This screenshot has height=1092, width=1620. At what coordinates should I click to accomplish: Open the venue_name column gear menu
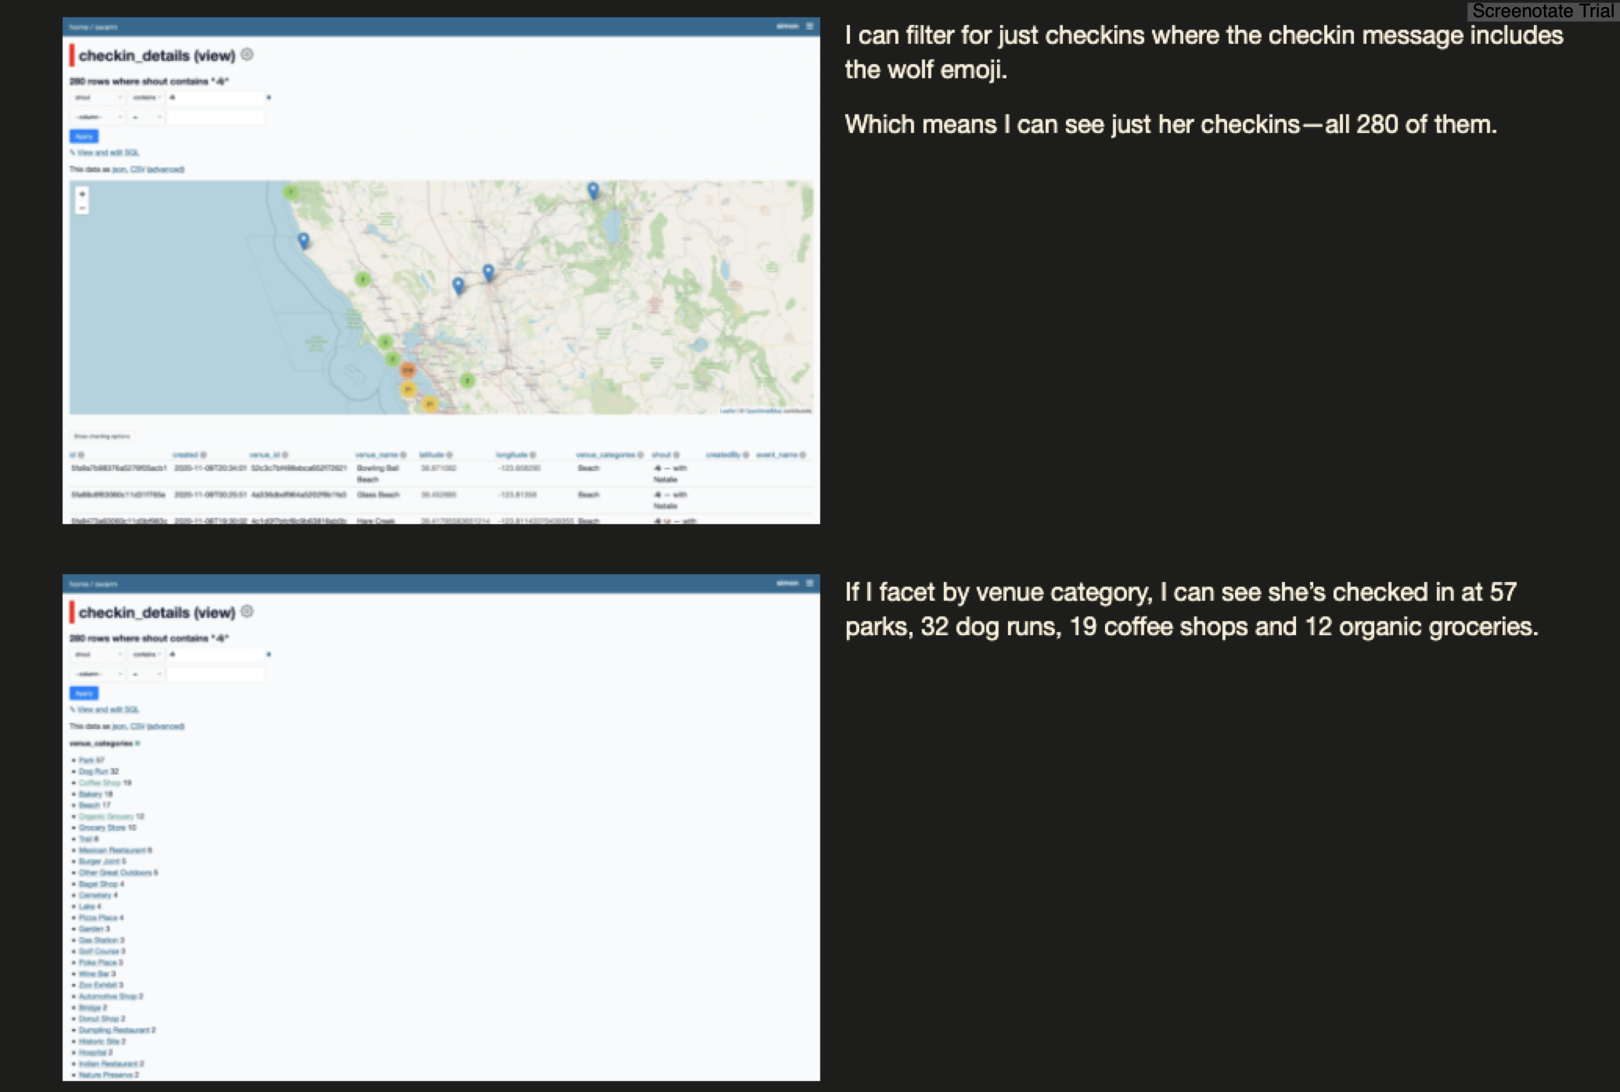404,454
